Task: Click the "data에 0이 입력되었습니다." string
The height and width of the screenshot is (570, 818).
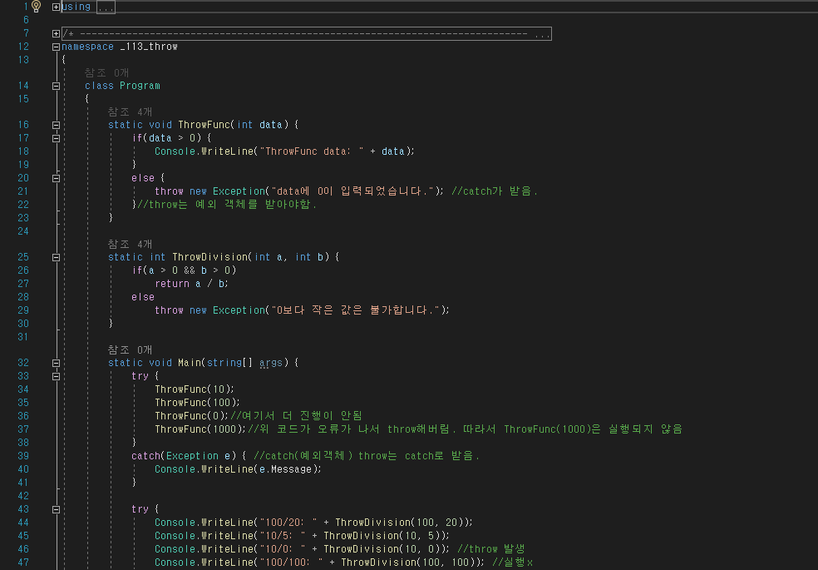Action: (x=352, y=191)
